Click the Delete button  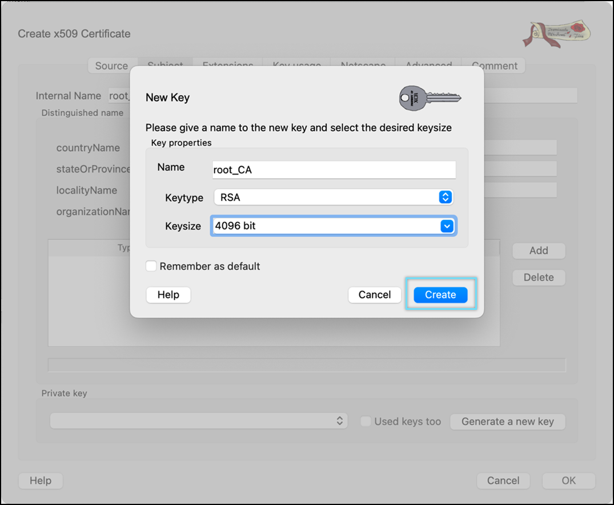(x=538, y=277)
